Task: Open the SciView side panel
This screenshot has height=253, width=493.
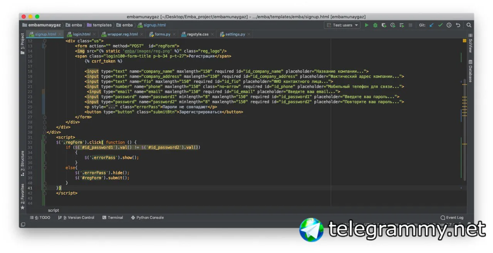Action: (470, 43)
